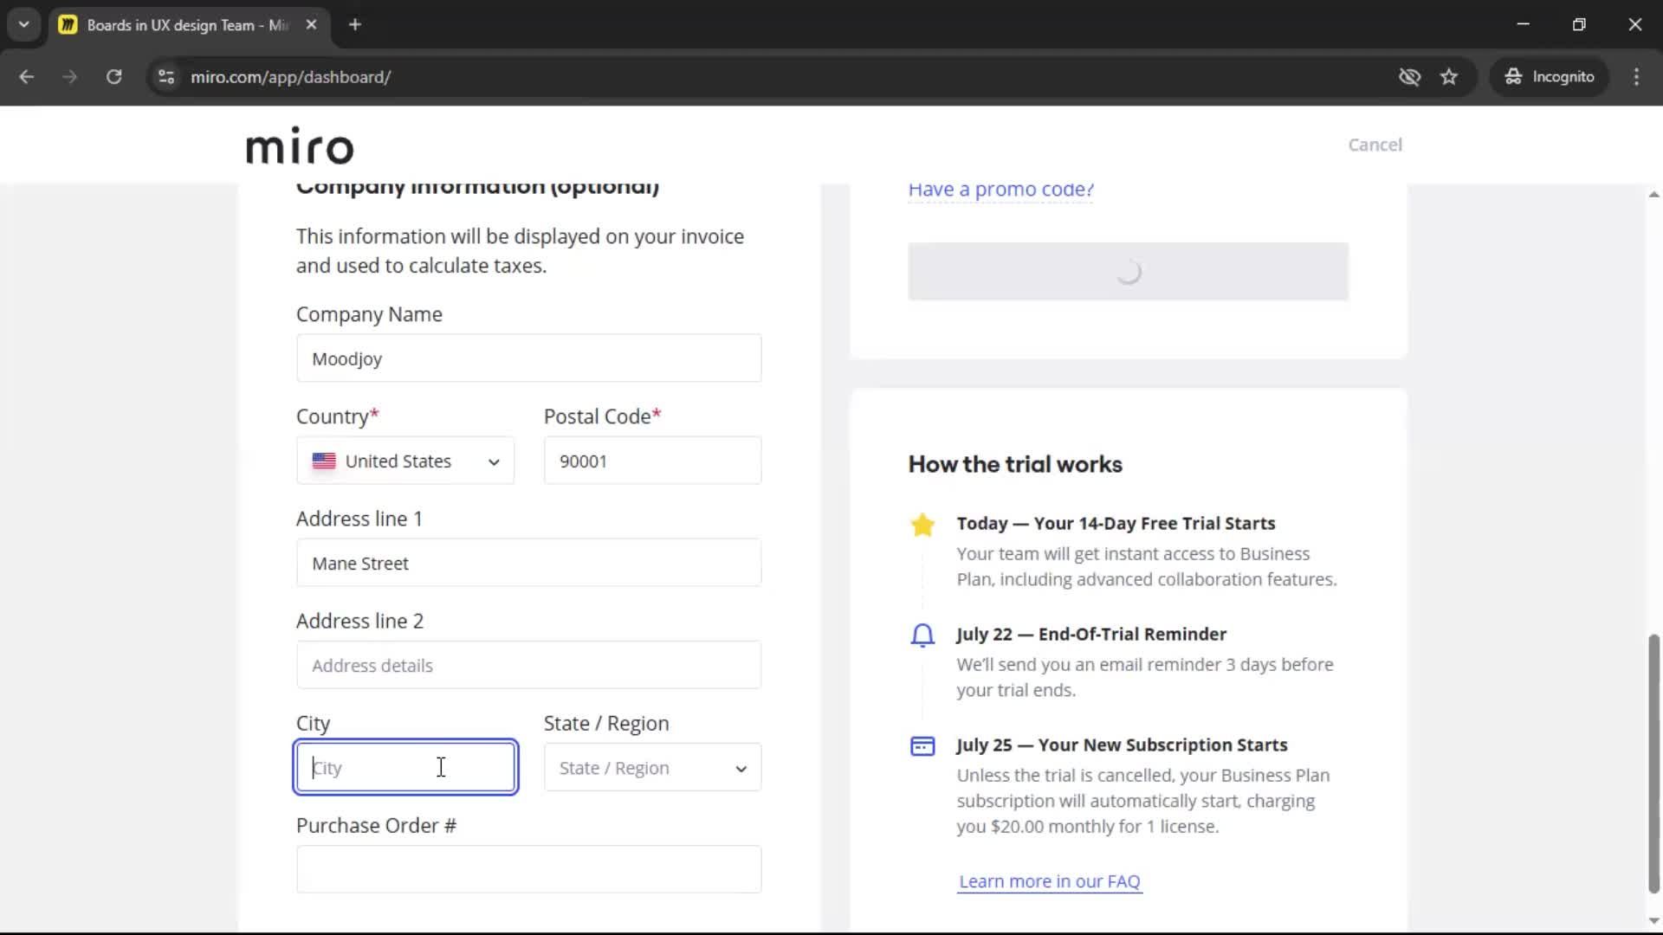Click the Purchase Order # label
The width and height of the screenshot is (1663, 935).
(376, 826)
